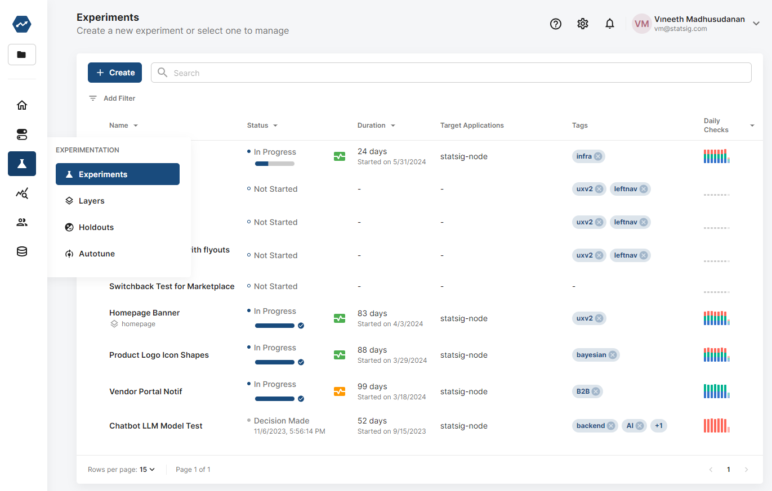Click the green health icon for Product Logo Icon Shapes
The width and height of the screenshot is (772, 491).
[x=340, y=355]
